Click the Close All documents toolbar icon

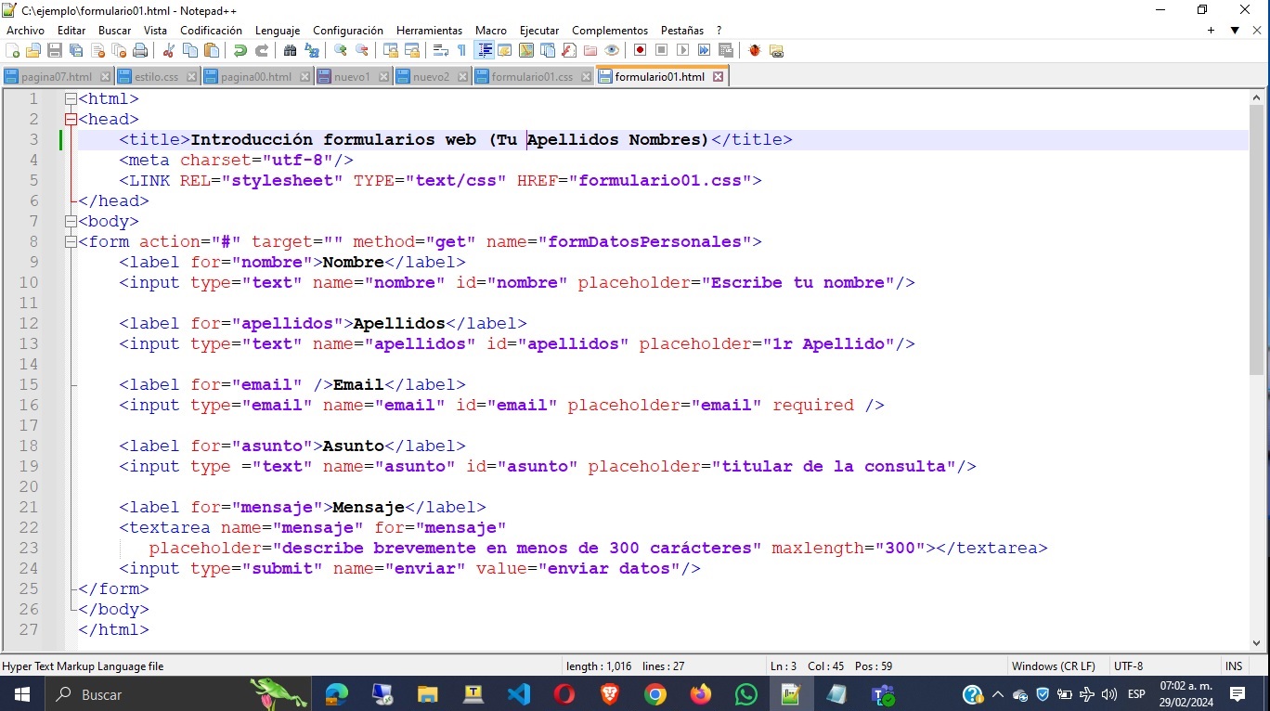pyautogui.click(x=119, y=50)
